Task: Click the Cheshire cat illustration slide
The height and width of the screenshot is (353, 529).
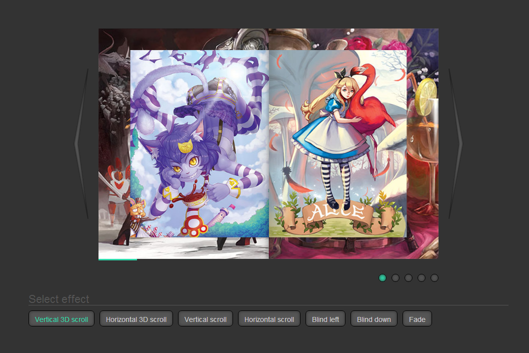Action: (x=199, y=144)
